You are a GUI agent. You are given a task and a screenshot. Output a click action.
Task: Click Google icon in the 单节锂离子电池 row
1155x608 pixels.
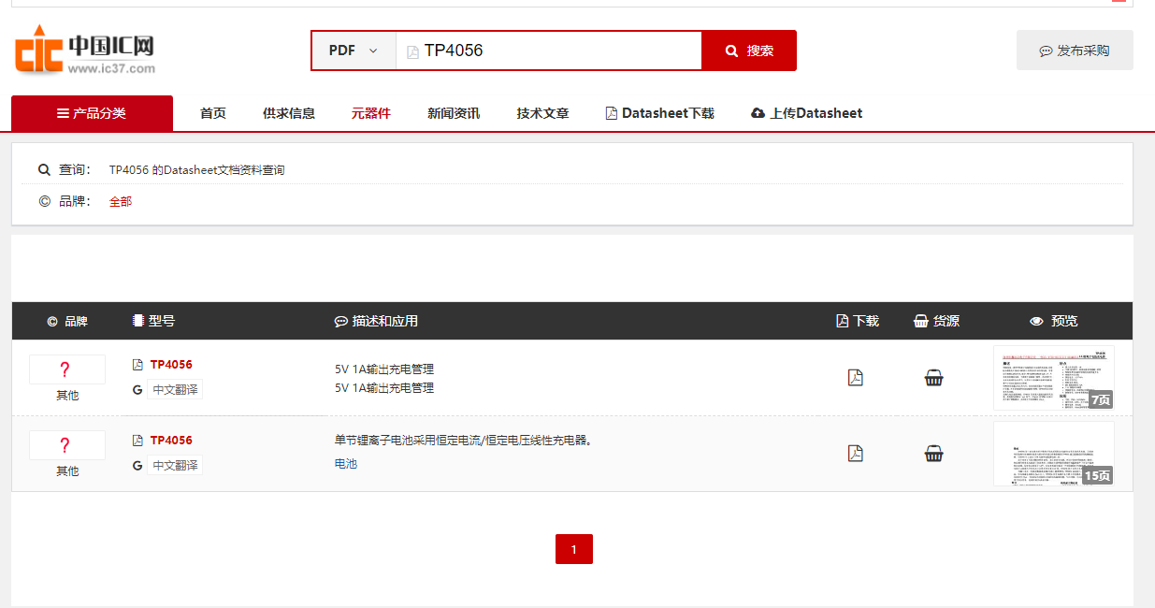(x=137, y=465)
